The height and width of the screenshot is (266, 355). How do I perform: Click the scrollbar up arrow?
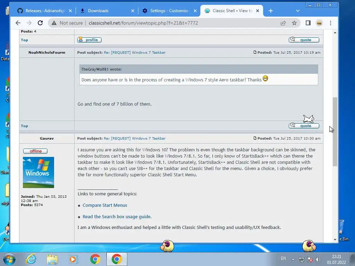(x=335, y=33)
